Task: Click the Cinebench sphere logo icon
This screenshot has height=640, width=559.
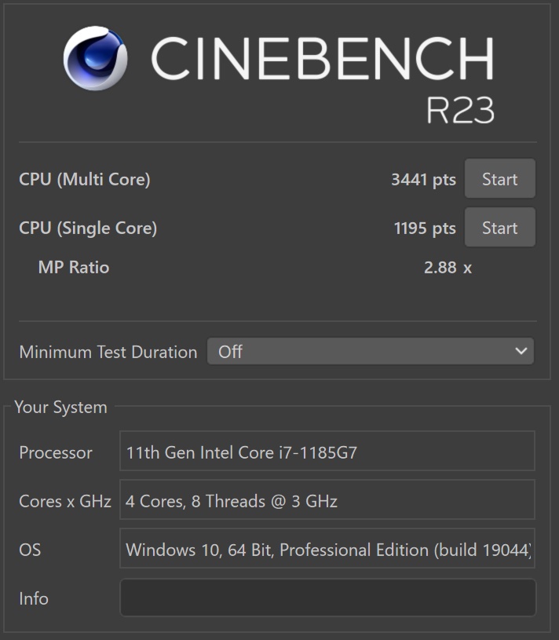Action: point(96,58)
